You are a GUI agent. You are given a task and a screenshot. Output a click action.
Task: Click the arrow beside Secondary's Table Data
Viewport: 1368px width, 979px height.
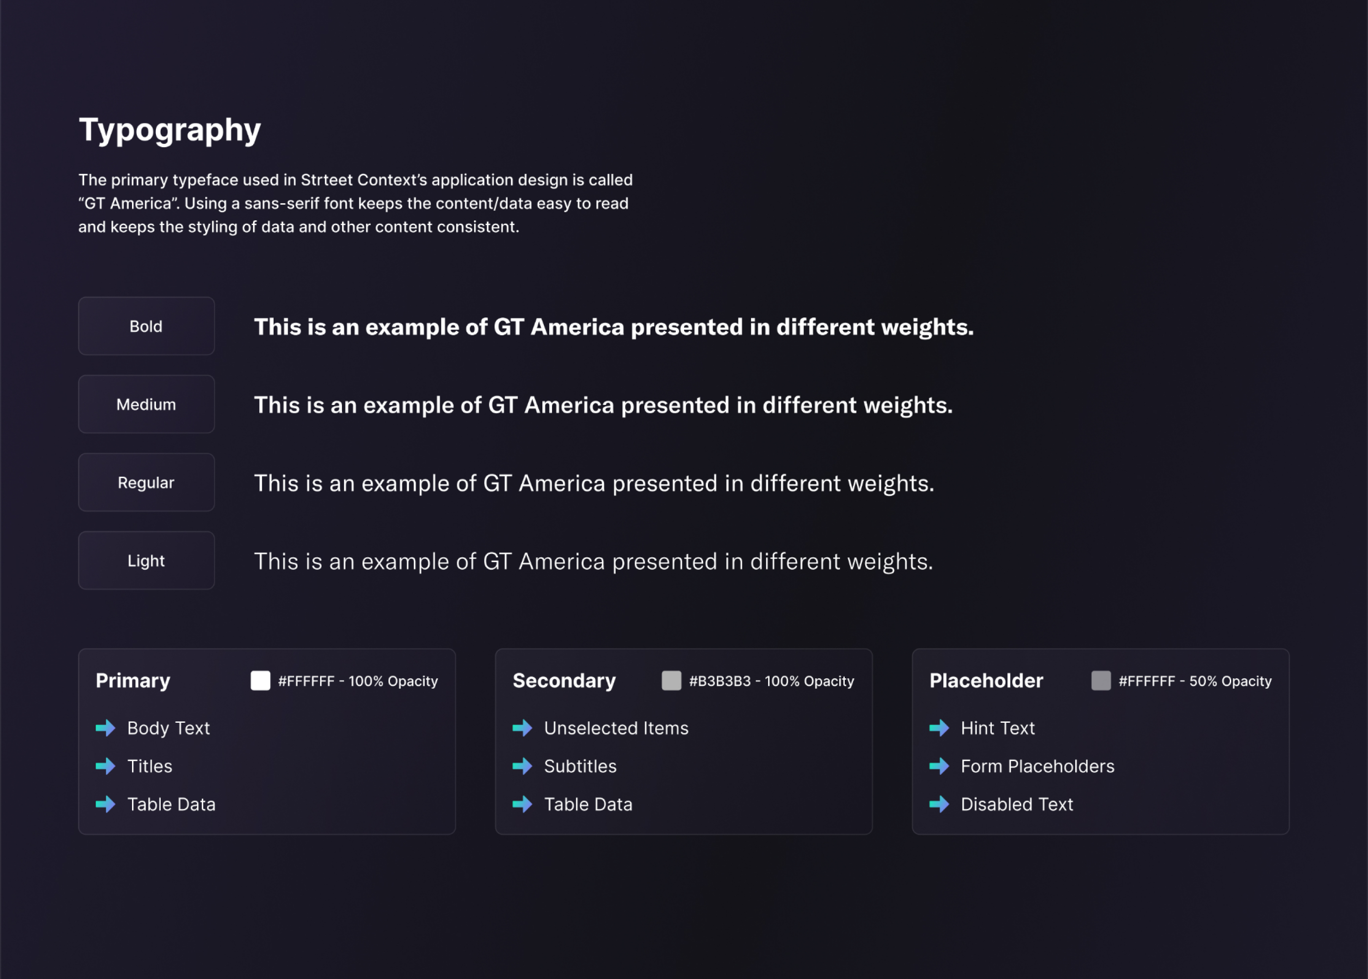point(522,804)
